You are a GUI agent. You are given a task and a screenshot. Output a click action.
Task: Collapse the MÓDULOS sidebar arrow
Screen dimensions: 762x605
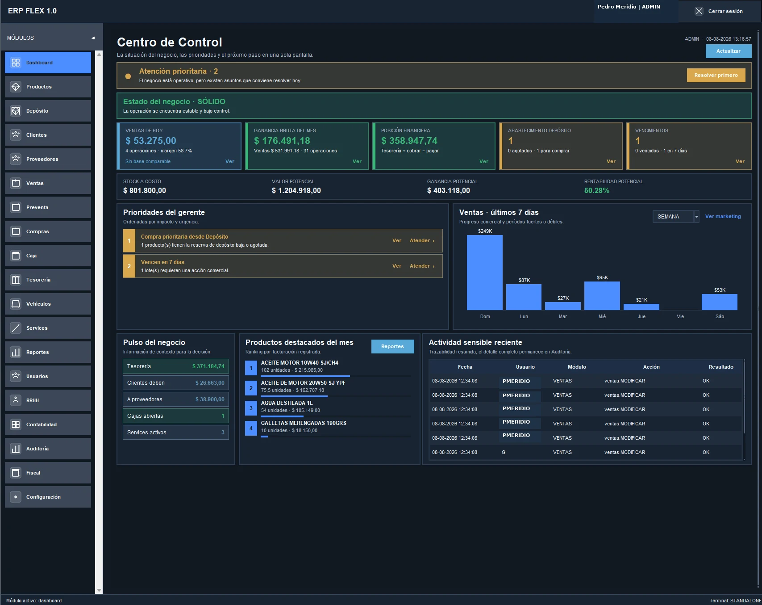(93, 38)
